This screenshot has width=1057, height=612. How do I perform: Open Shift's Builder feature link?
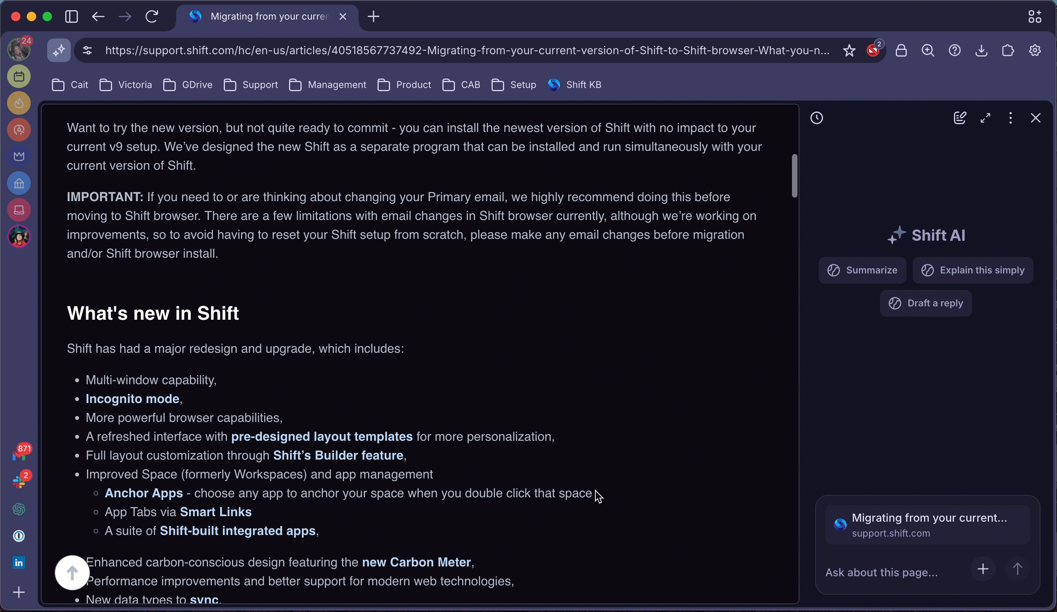338,455
